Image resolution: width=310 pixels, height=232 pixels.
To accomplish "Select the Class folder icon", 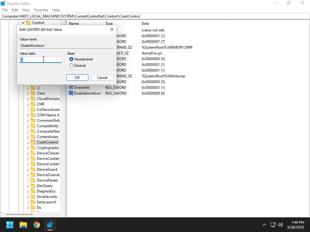I will tap(33, 93).
